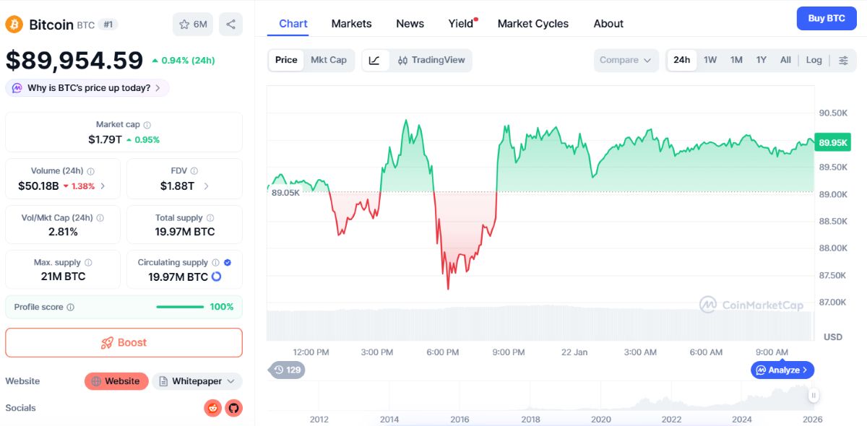Click the 2.81% Vol/Mkt Cap value
Screen dimensions: 867x426
(63, 232)
